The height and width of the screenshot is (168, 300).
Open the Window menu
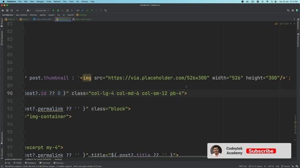tap(84, 1)
